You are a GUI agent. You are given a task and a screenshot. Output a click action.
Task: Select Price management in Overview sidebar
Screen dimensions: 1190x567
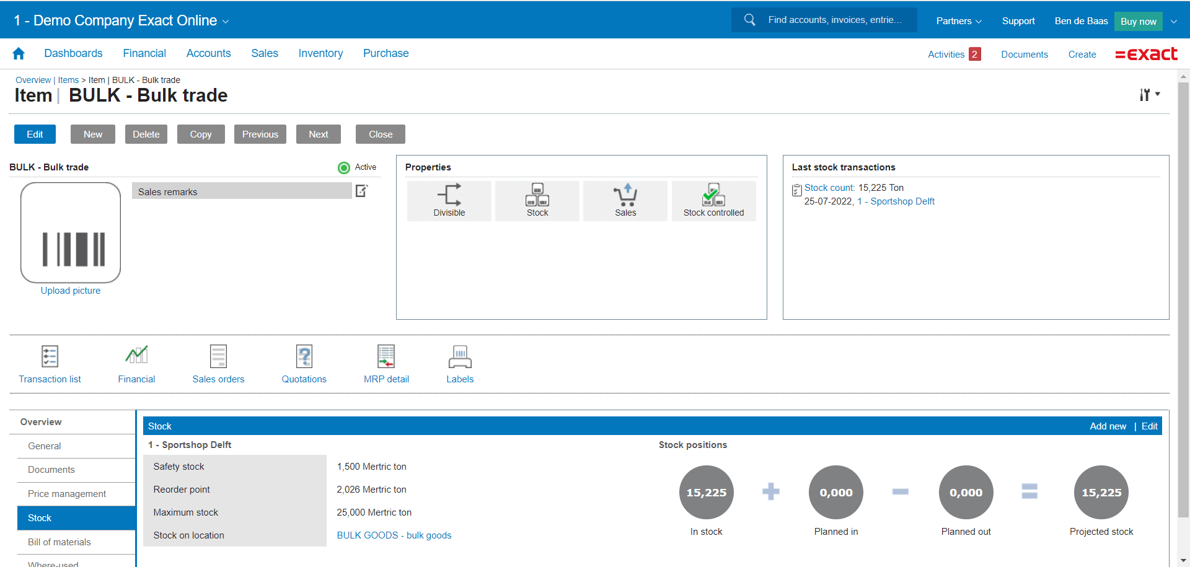[x=67, y=494]
